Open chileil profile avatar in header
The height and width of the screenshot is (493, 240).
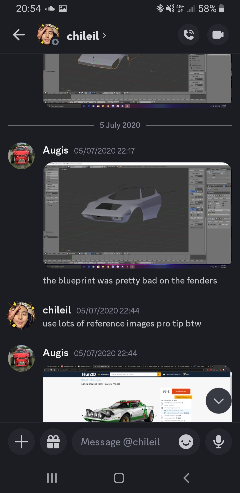tap(48, 35)
